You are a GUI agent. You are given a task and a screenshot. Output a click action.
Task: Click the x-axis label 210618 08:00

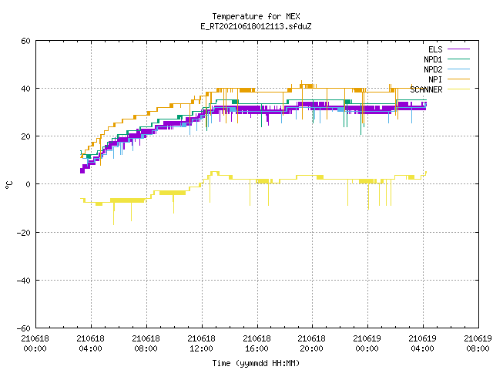click(146, 344)
